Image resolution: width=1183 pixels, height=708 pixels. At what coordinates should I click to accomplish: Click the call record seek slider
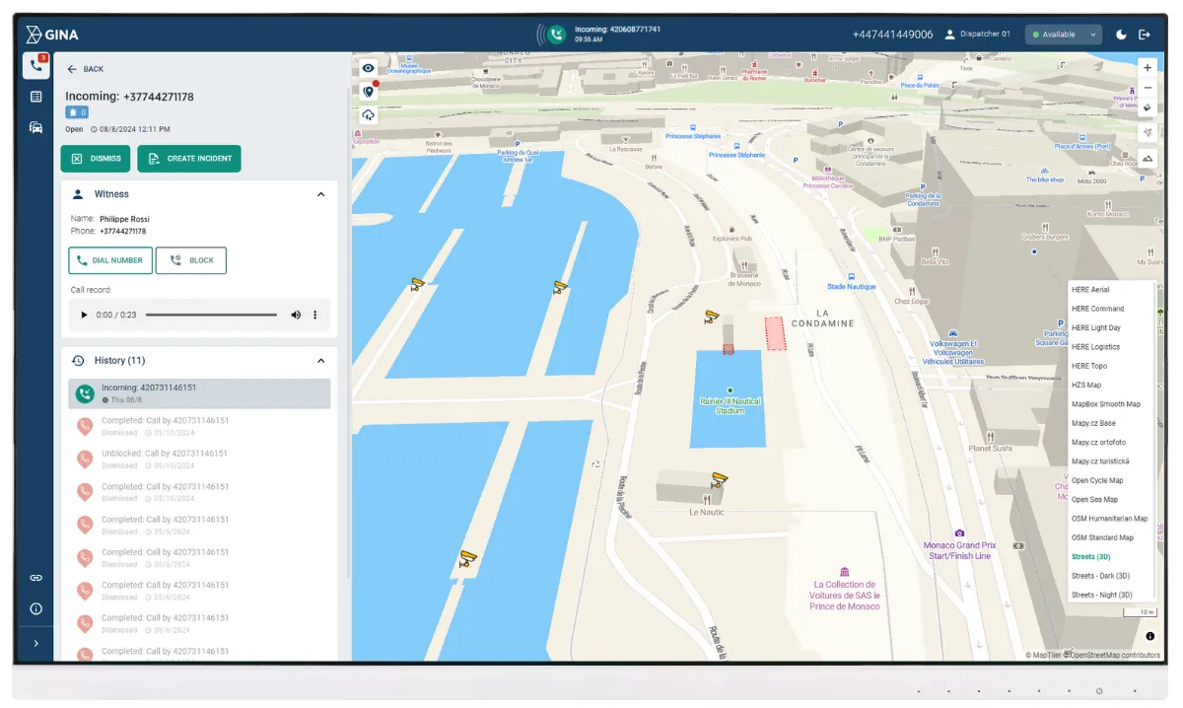point(211,315)
